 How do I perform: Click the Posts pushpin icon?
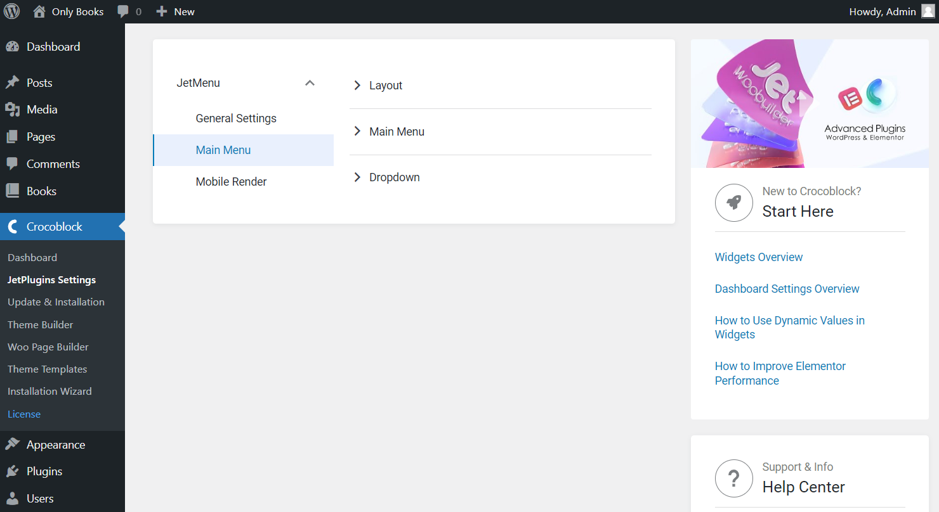point(12,83)
